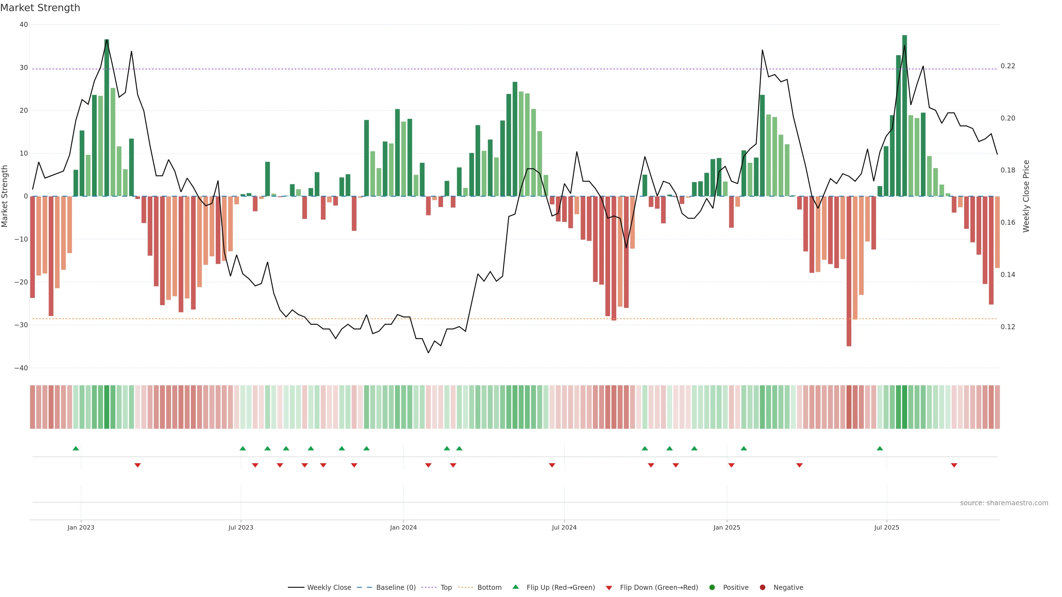Click the red Flip Down legend triangle
The width and height of the screenshot is (1062, 597).
click(x=609, y=588)
